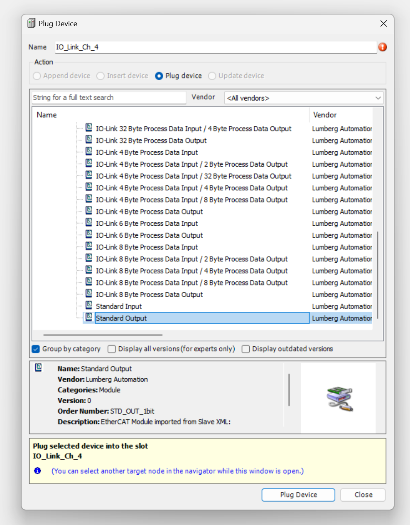410x525 pixels.
Task: Click the module icon for IO-Link 4 Byte Process Data Output
Action: coord(89,210)
